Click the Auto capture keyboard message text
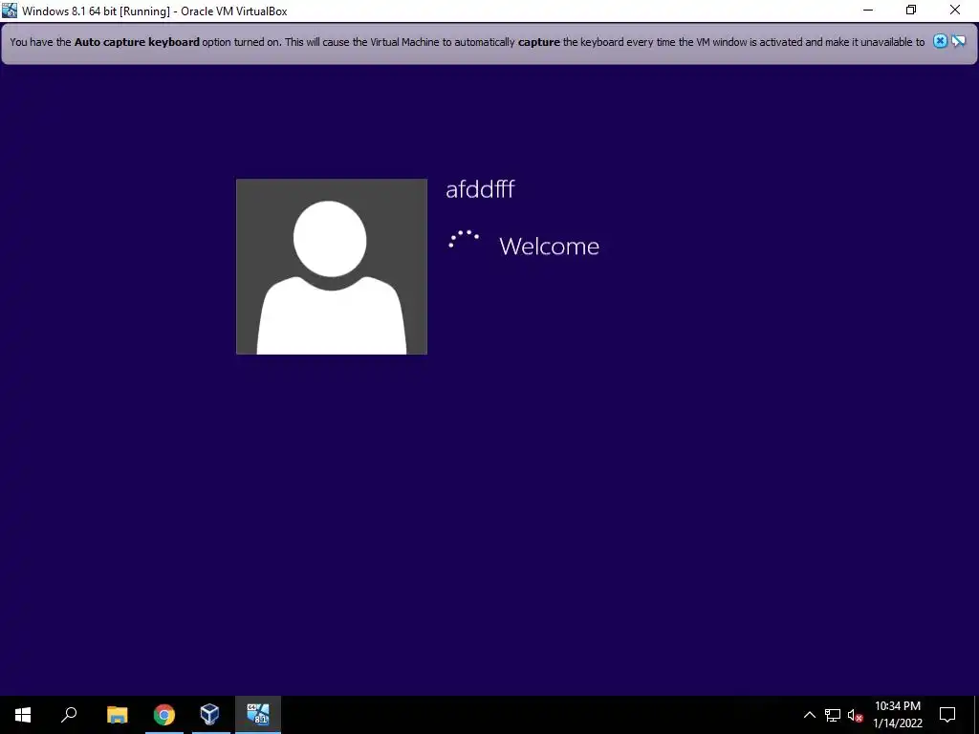The height and width of the screenshot is (734, 979). (x=467, y=42)
